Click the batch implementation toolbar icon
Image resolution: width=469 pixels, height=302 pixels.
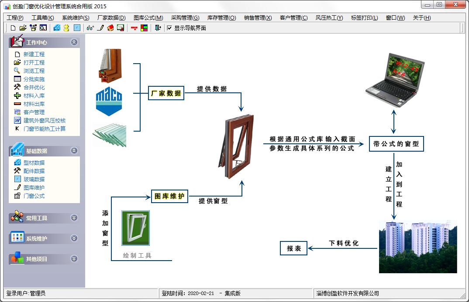(33, 28)
